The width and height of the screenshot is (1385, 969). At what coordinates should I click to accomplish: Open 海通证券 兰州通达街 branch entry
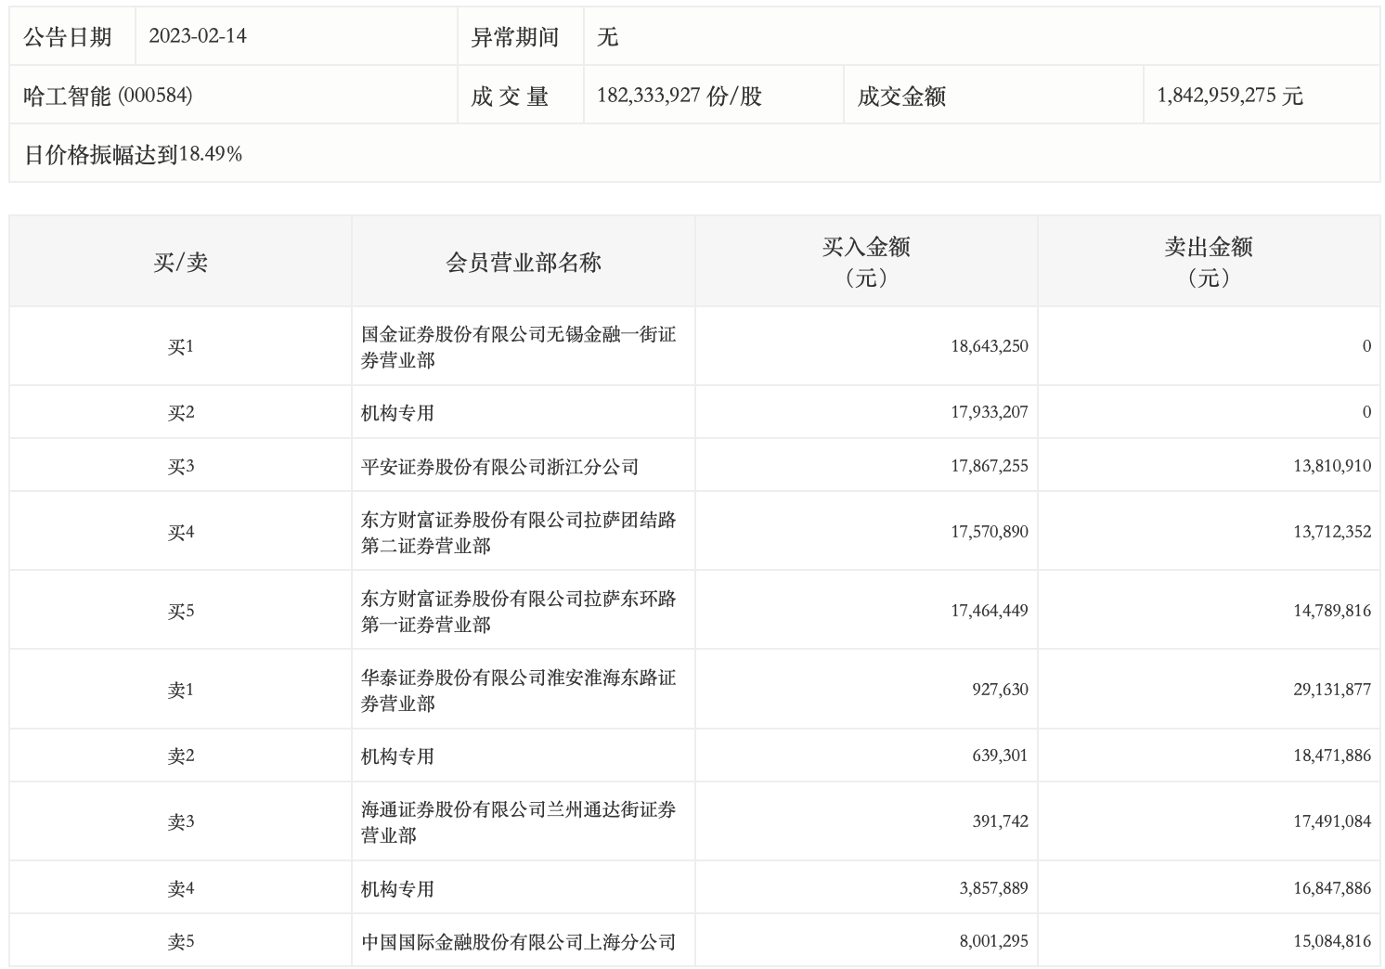[518, 822]
